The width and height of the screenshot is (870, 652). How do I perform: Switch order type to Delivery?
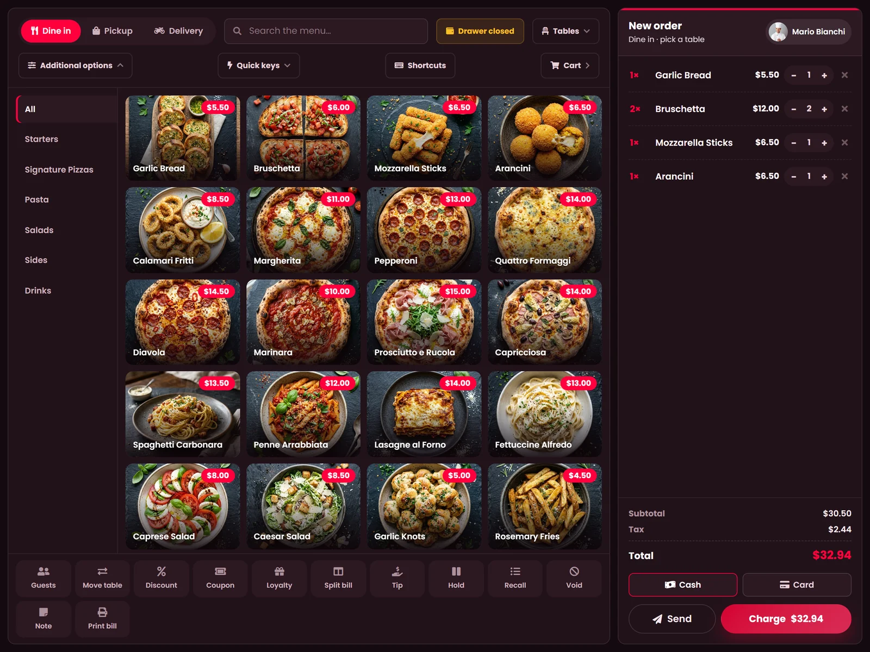click(x=178, y=31)
